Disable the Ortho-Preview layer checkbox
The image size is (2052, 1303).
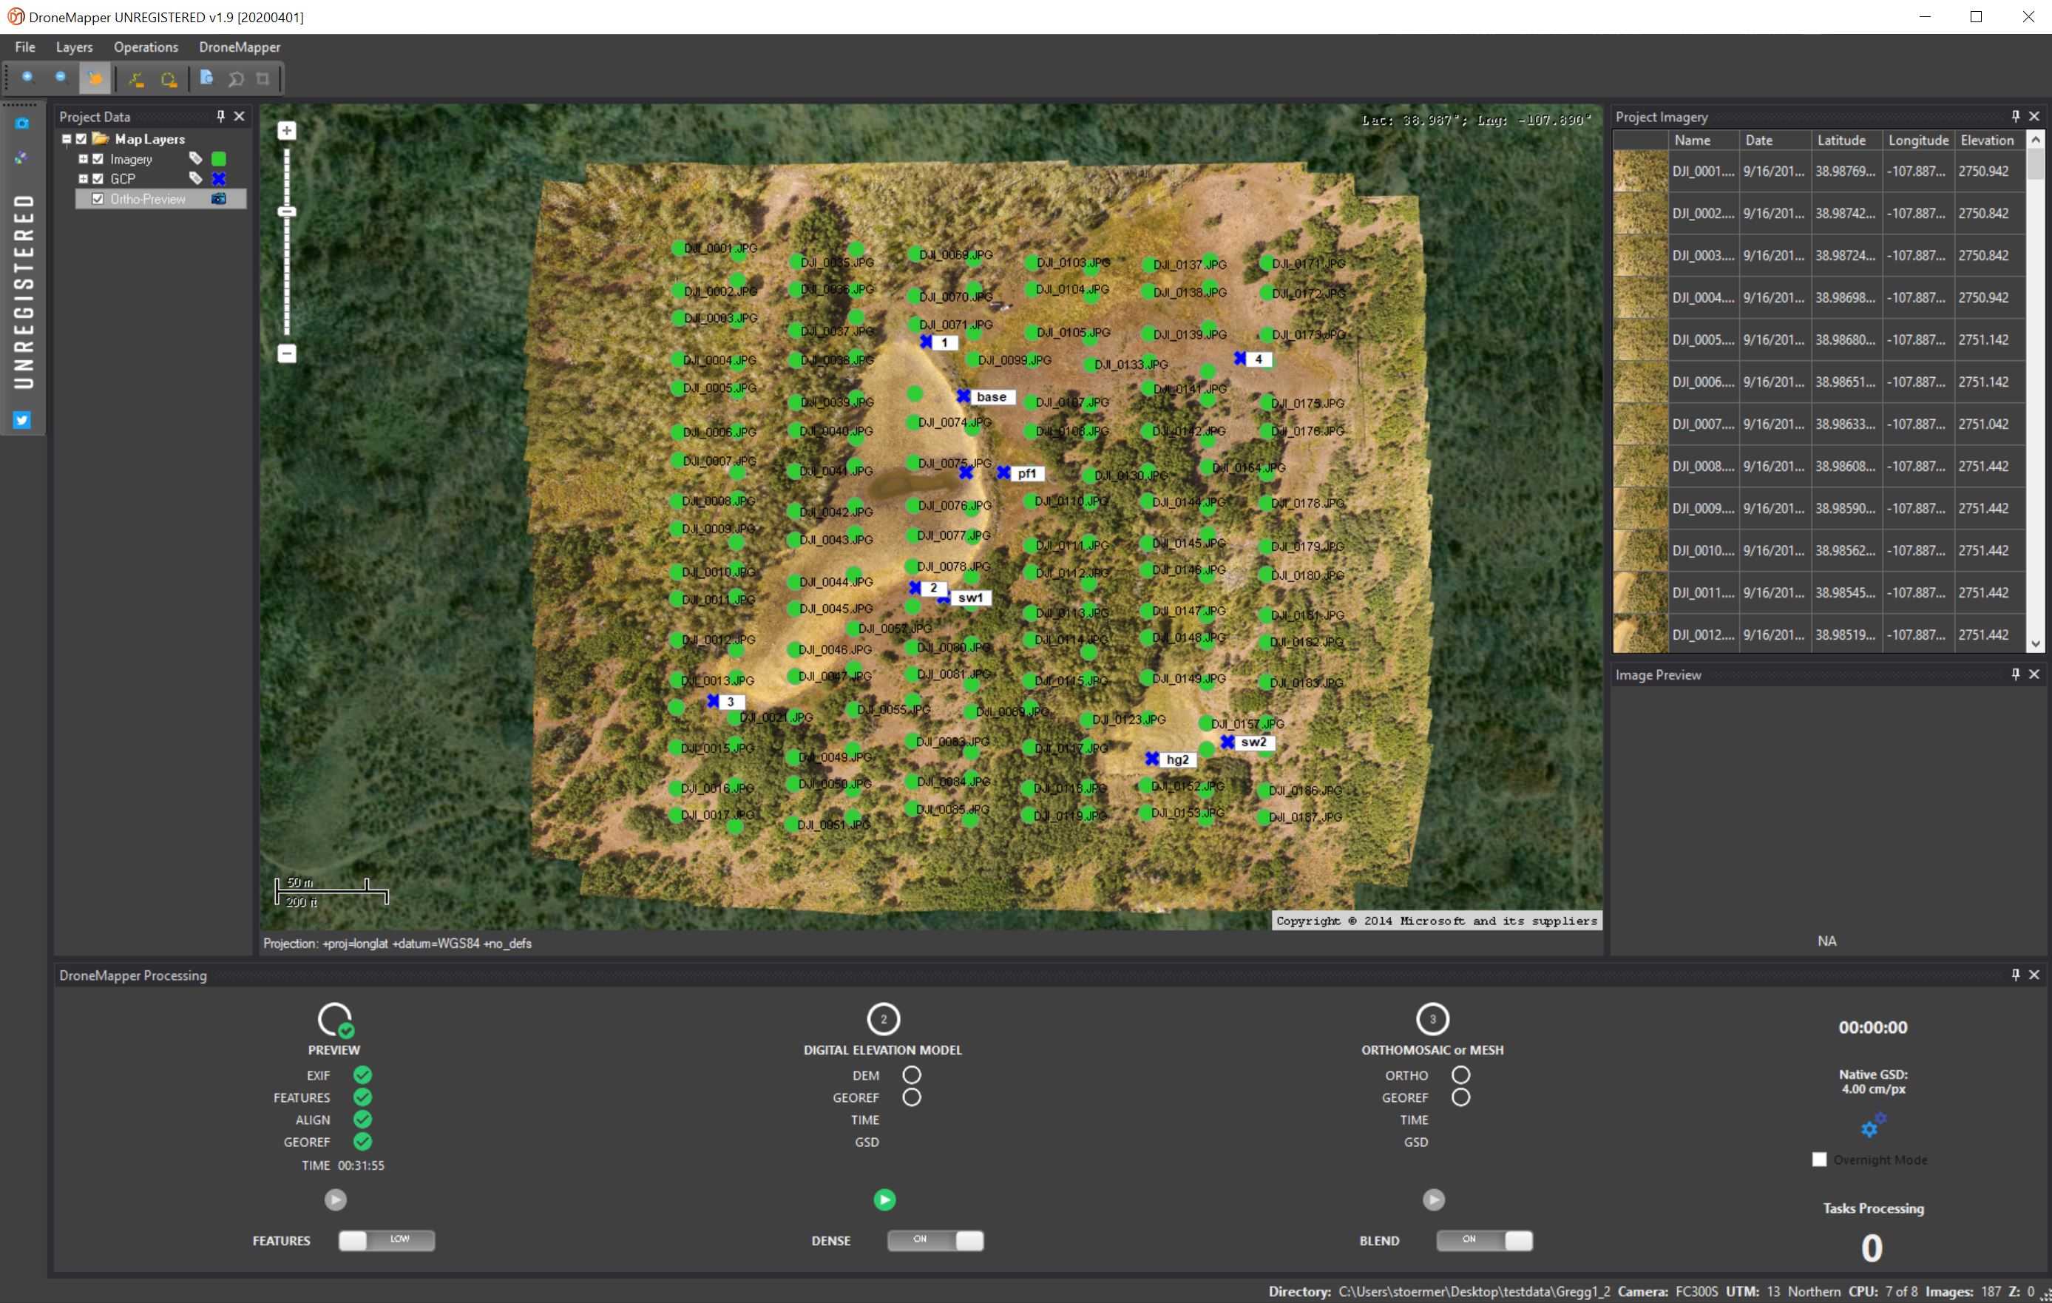98,199
